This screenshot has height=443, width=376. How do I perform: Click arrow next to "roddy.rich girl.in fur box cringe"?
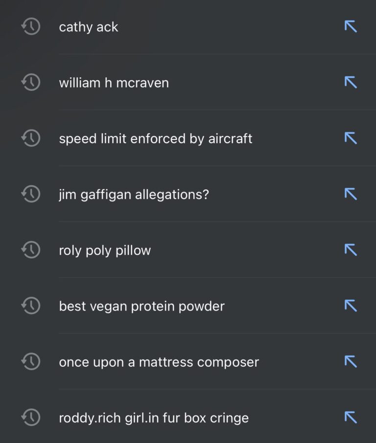(x=351, y=418)
